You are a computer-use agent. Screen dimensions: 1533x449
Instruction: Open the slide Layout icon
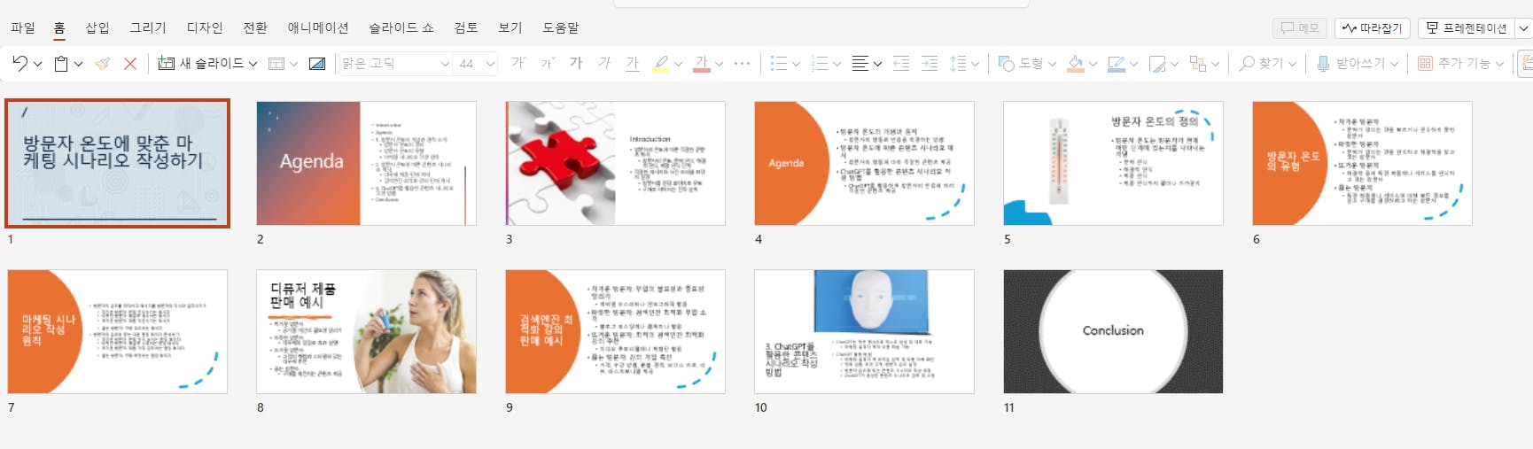click(x=276, y=64)
